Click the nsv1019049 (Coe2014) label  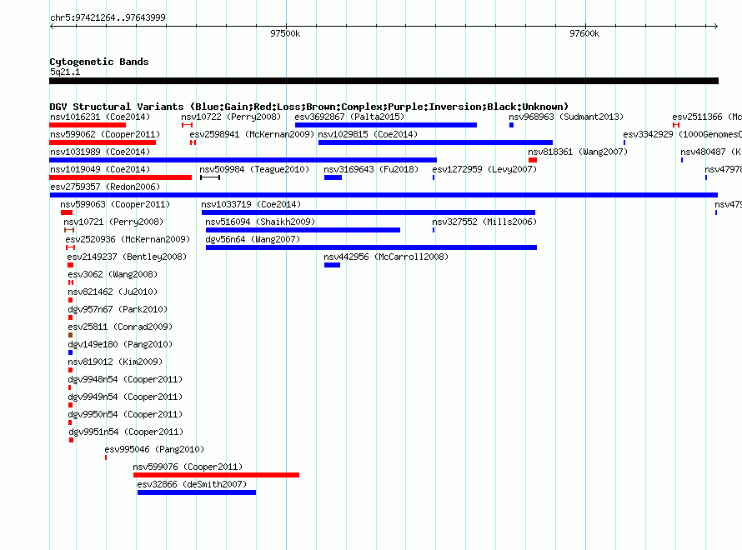[x=100, y=169]
